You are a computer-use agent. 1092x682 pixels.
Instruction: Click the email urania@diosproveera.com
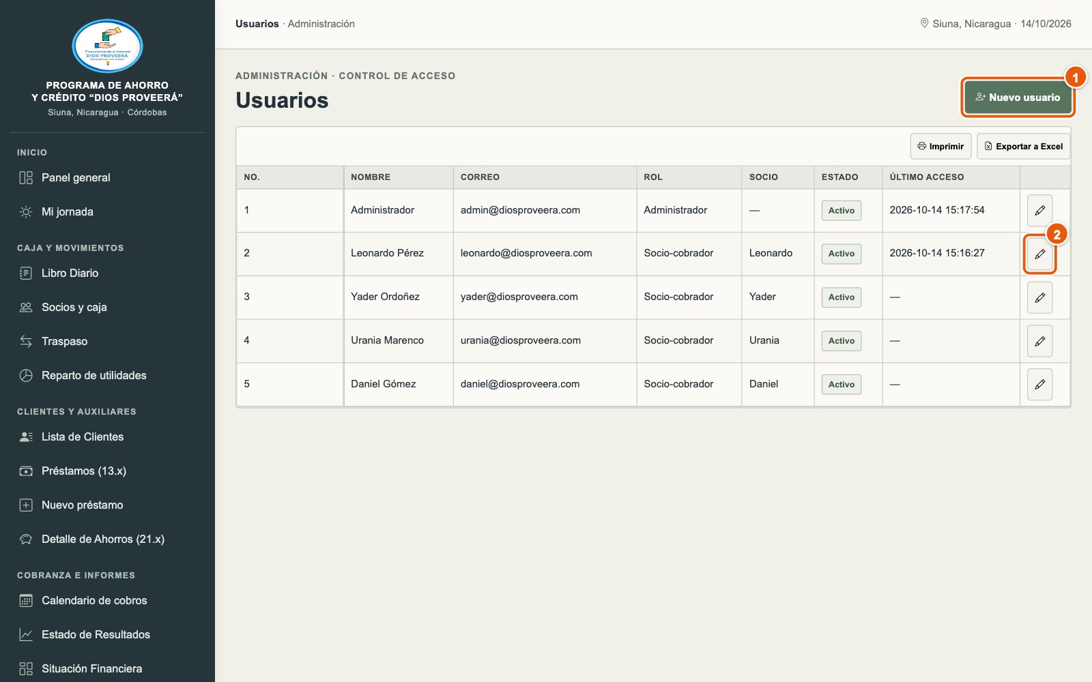click(521, 340)
